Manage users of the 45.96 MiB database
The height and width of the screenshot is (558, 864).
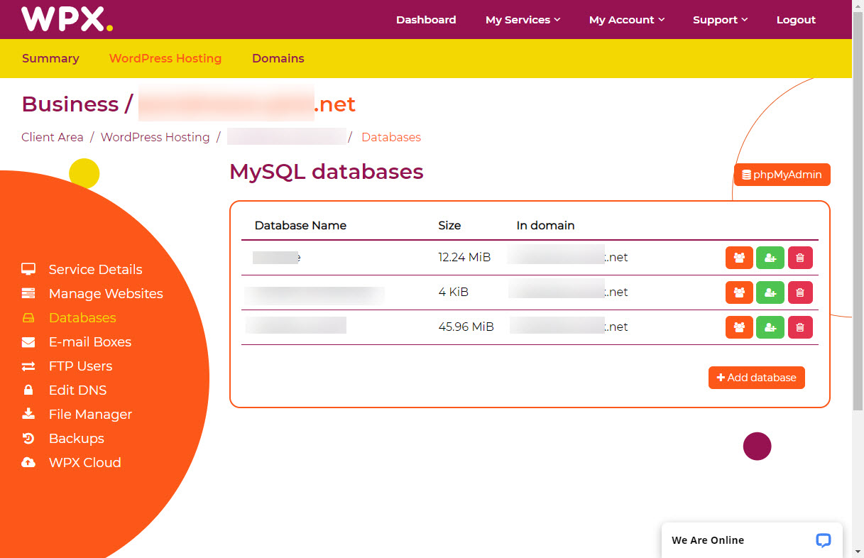pos(739,327)
